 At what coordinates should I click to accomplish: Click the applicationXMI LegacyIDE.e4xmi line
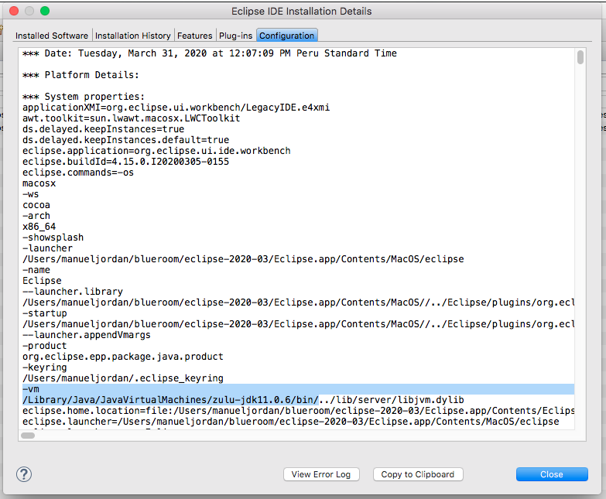point(176,108)
